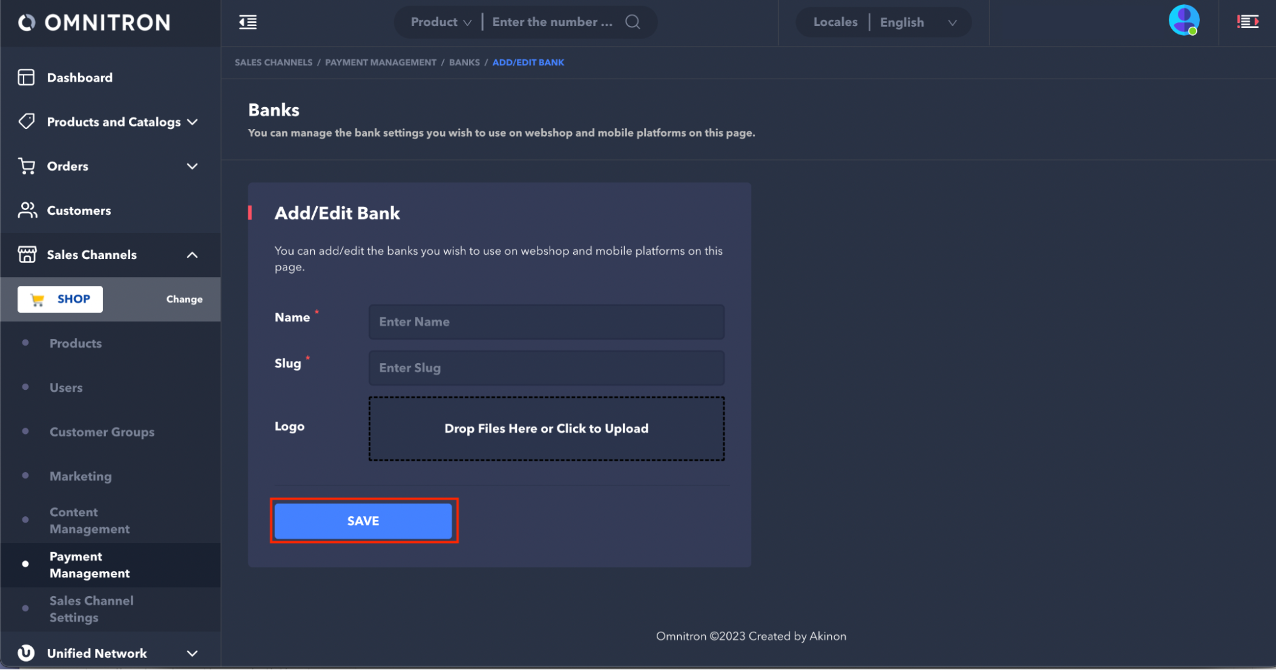Click the logo file upload dropzone

click(546, 429)
